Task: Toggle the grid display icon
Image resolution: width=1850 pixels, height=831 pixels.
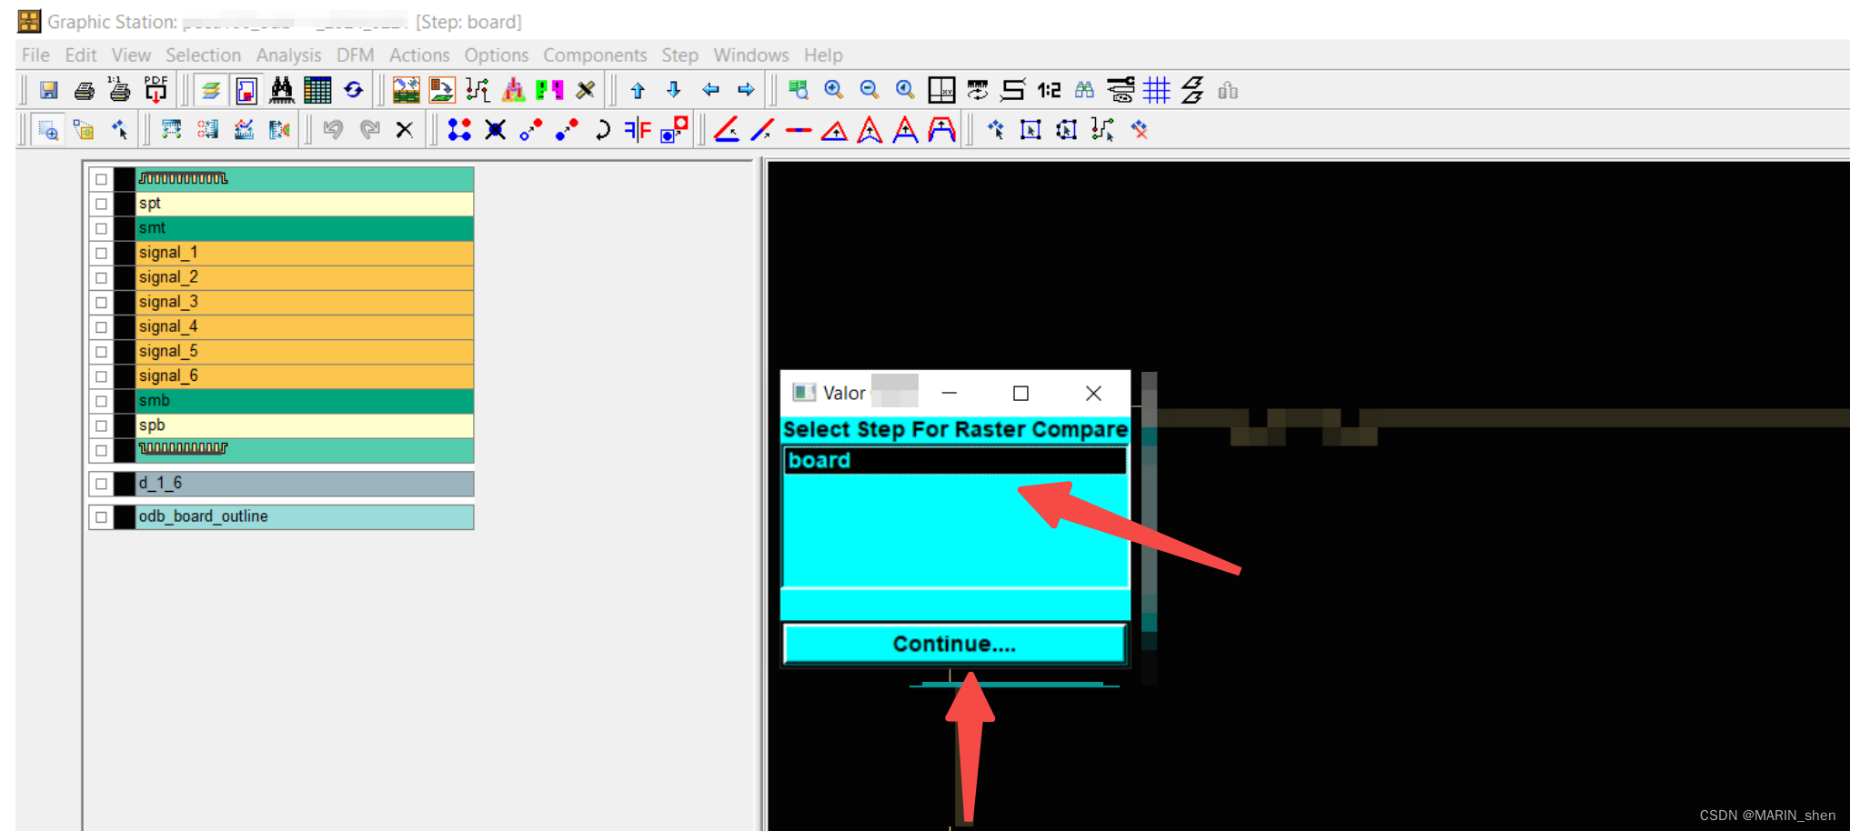Action: click(x=1157, y=90)
